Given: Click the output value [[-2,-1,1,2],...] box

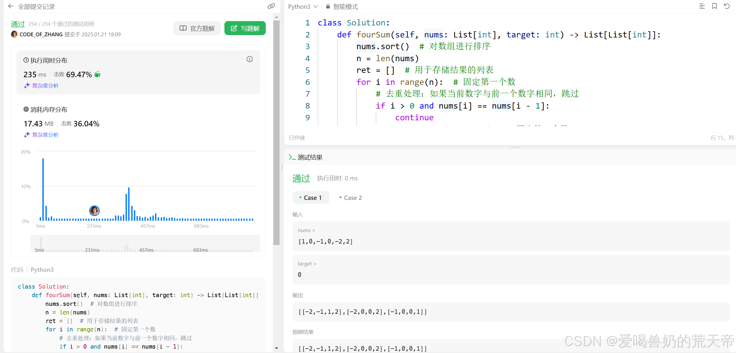Looking at the screenshot, I should pyautogui.click(x=511, y=312).
